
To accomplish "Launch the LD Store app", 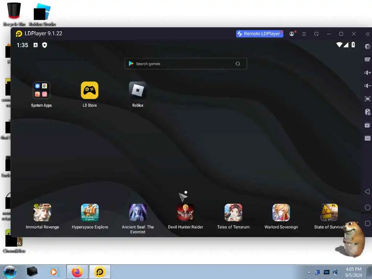I will click(89, 90).
